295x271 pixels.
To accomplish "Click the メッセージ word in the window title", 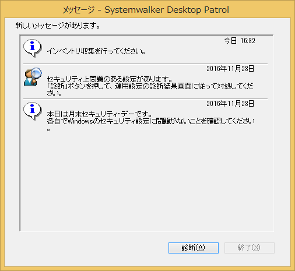I will point(79,10).
